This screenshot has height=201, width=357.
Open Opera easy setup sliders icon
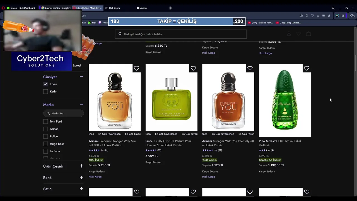point(323,16)
